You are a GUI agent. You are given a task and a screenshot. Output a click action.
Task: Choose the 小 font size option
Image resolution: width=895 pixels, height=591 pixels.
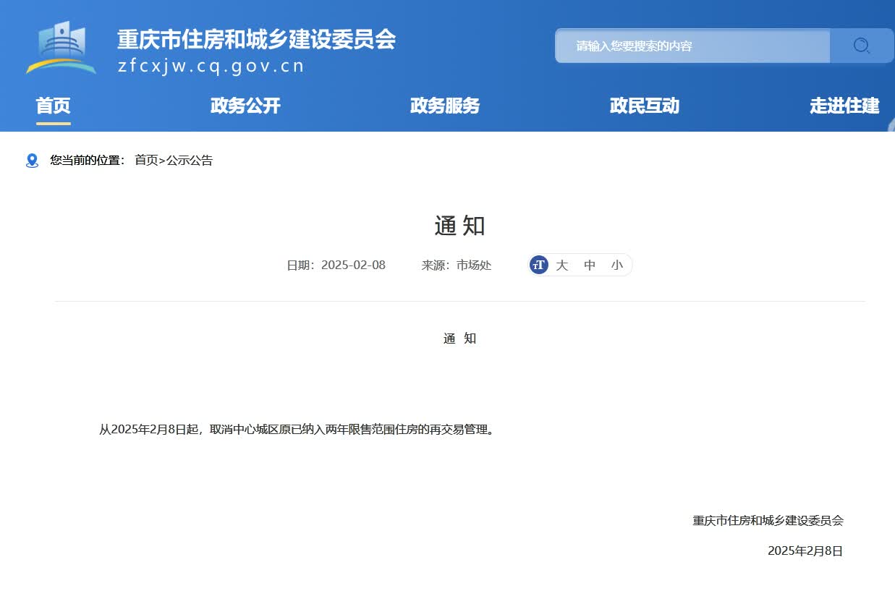616,265
